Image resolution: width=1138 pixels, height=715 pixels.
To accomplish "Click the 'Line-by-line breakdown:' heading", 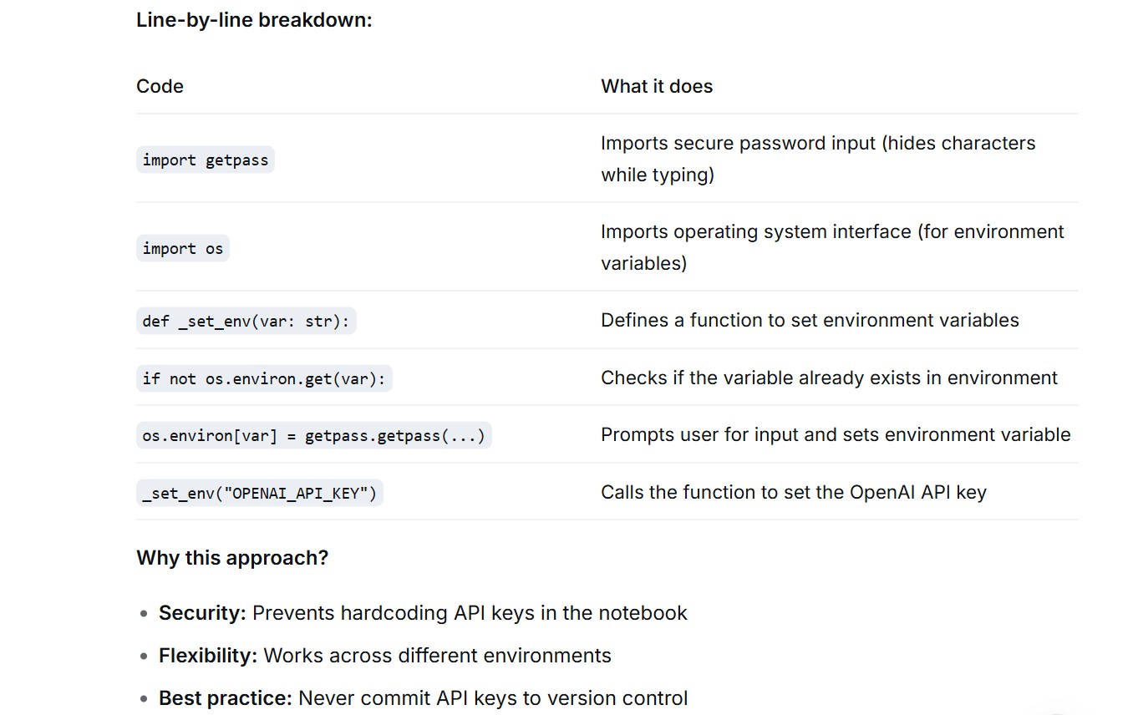I will coord(254,20).
